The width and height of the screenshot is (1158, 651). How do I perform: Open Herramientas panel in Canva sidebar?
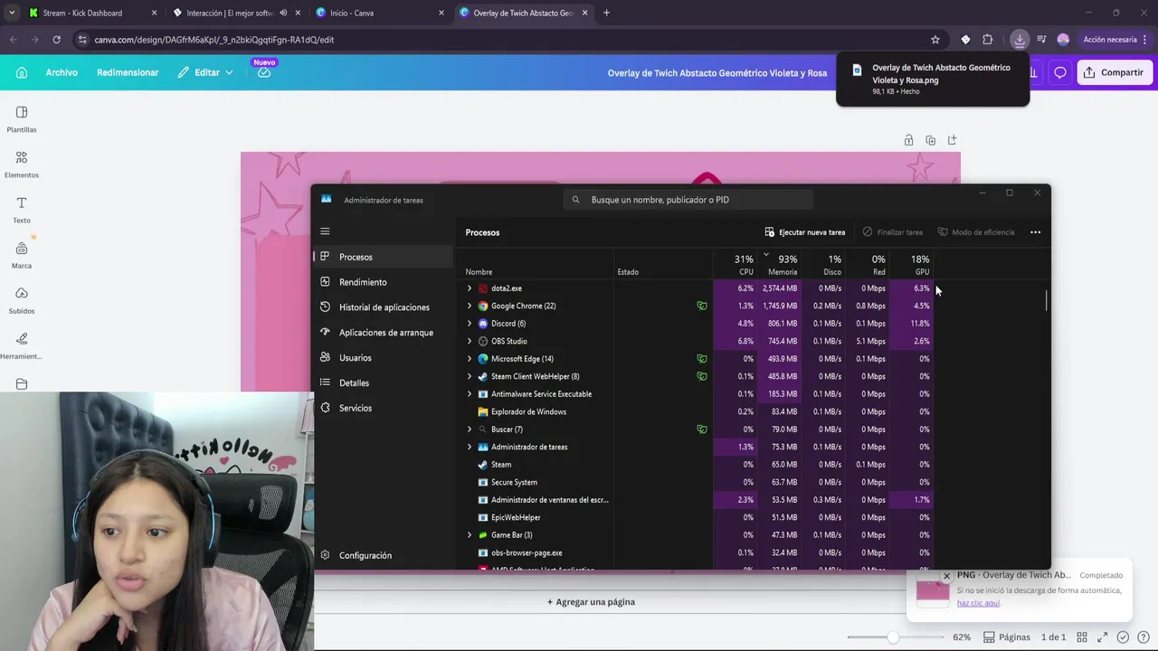click(x=22, y=344)
